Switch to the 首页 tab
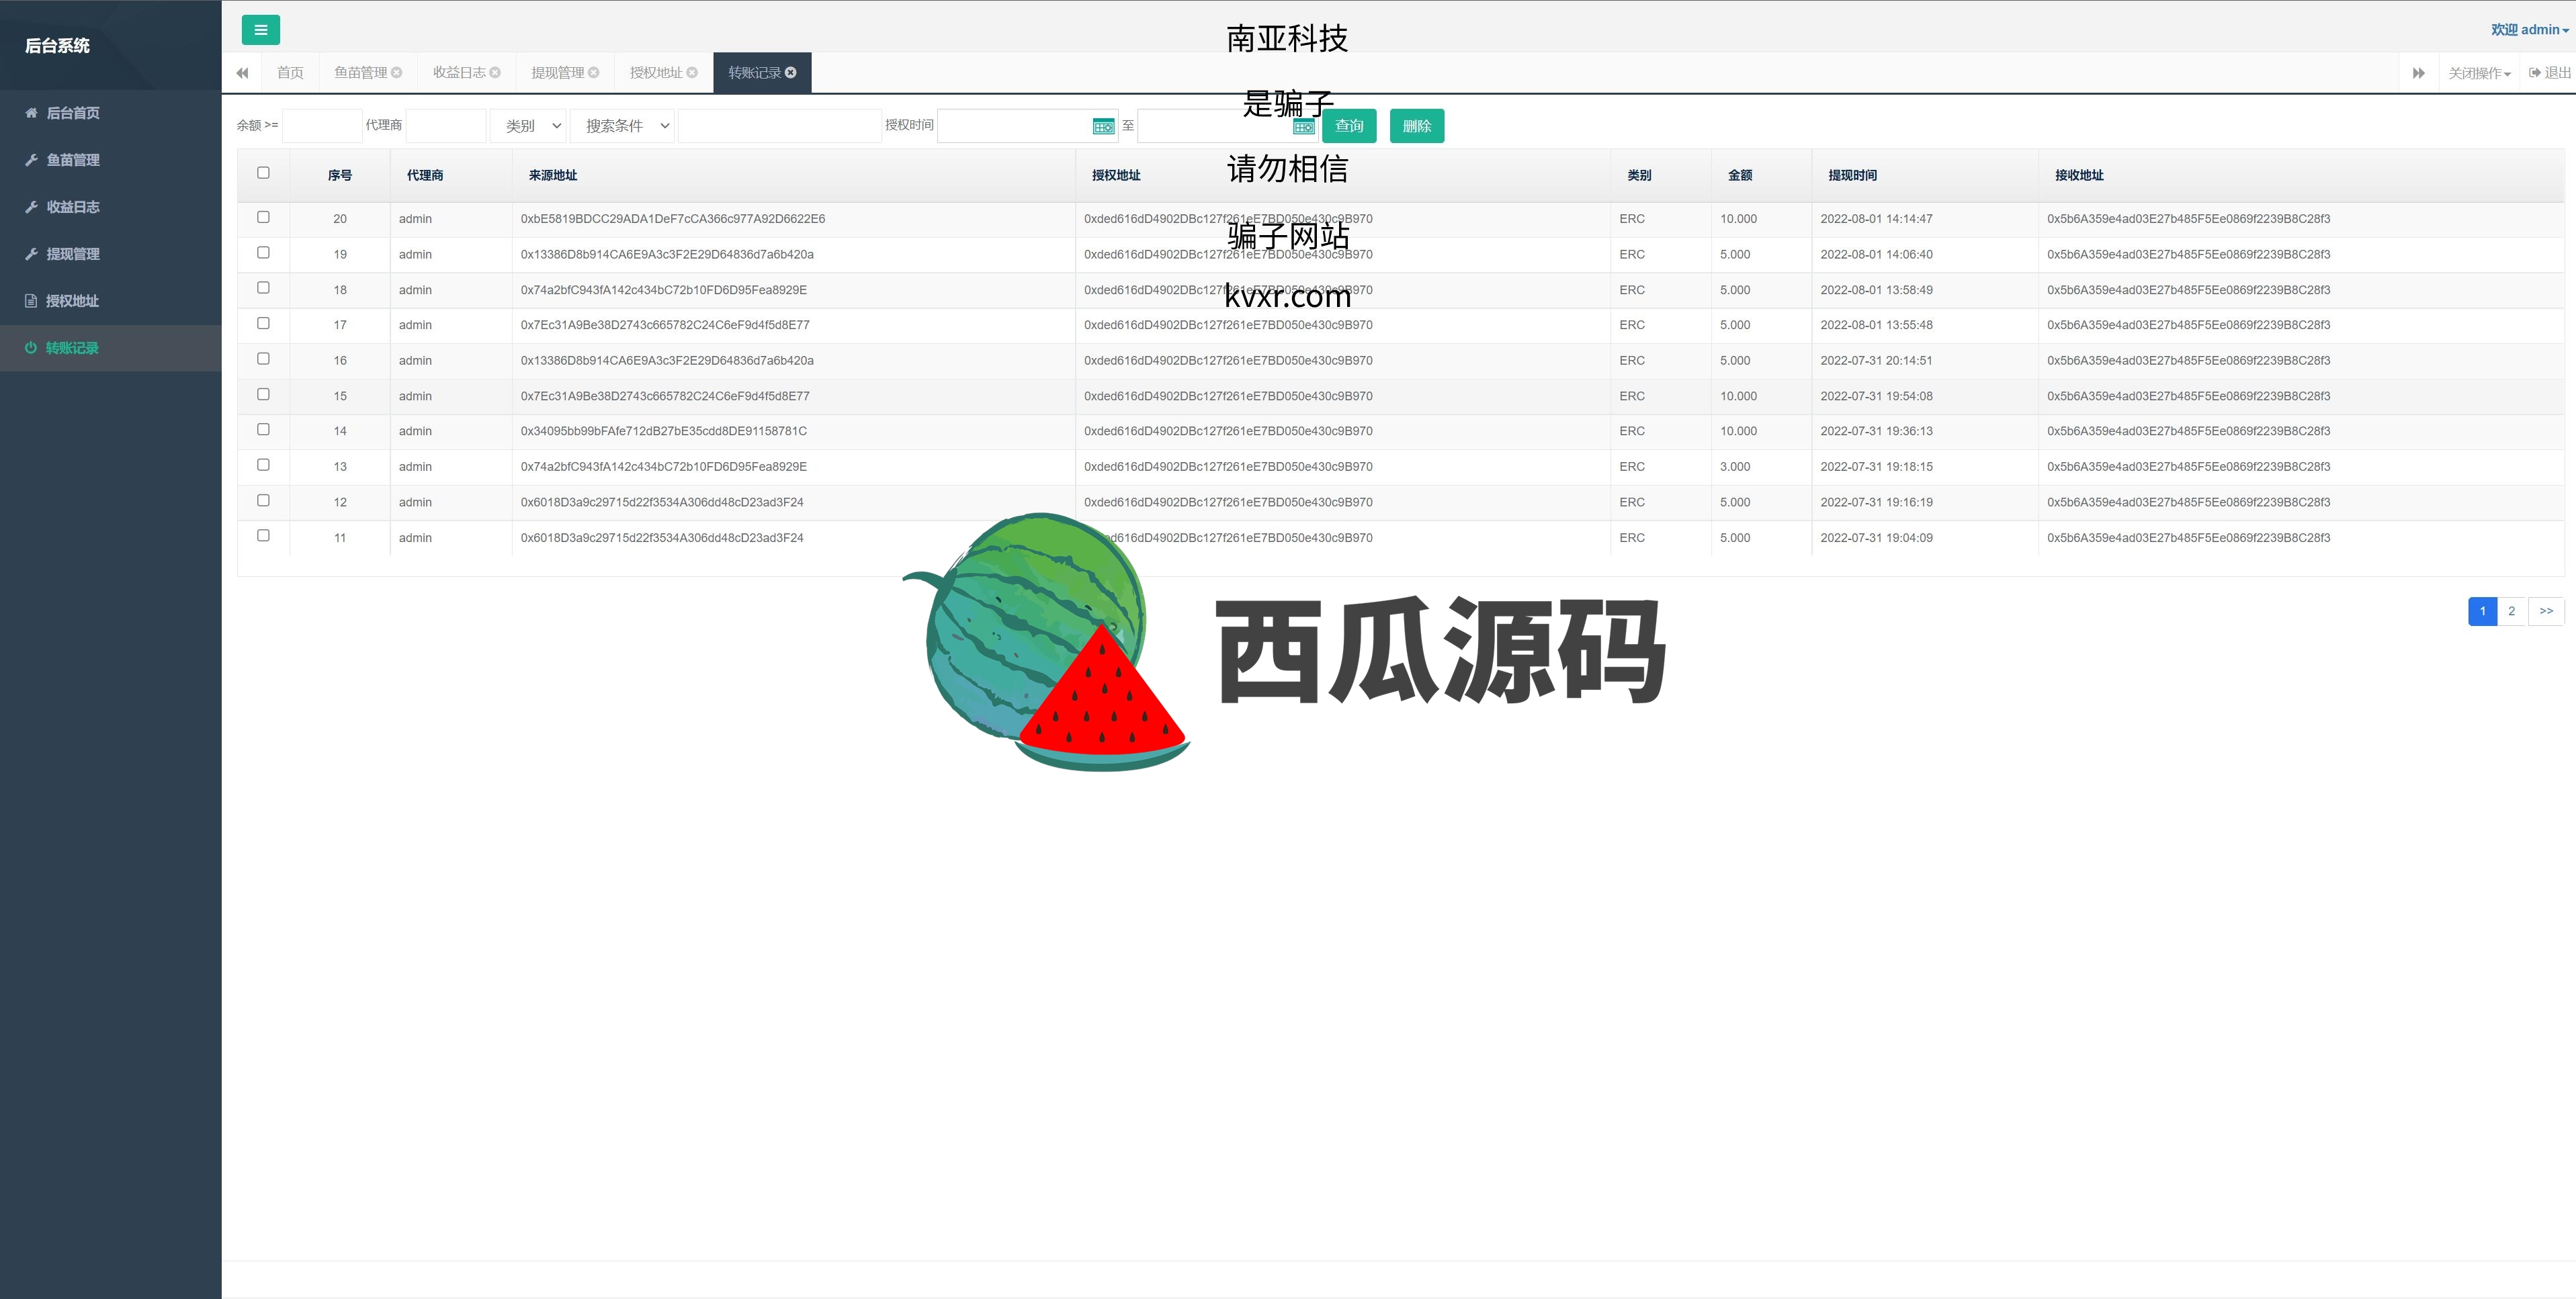Screen dimensions: 2576x1299 point(290,73)
